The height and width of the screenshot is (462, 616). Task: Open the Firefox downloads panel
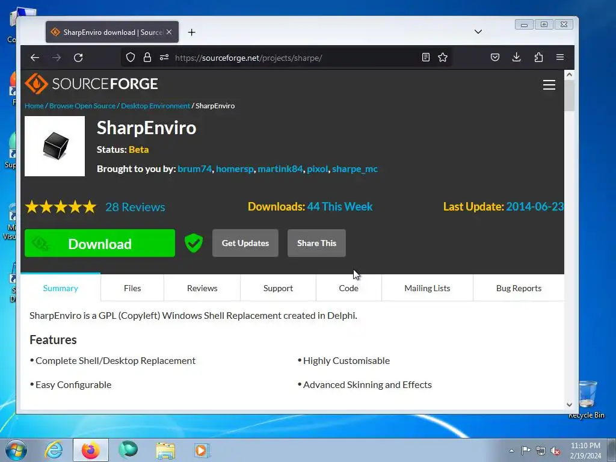click(x=517, y=58)
